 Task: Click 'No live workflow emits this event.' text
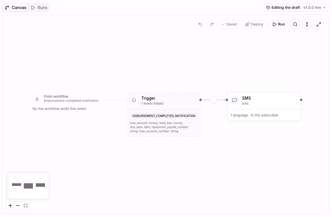60,109
